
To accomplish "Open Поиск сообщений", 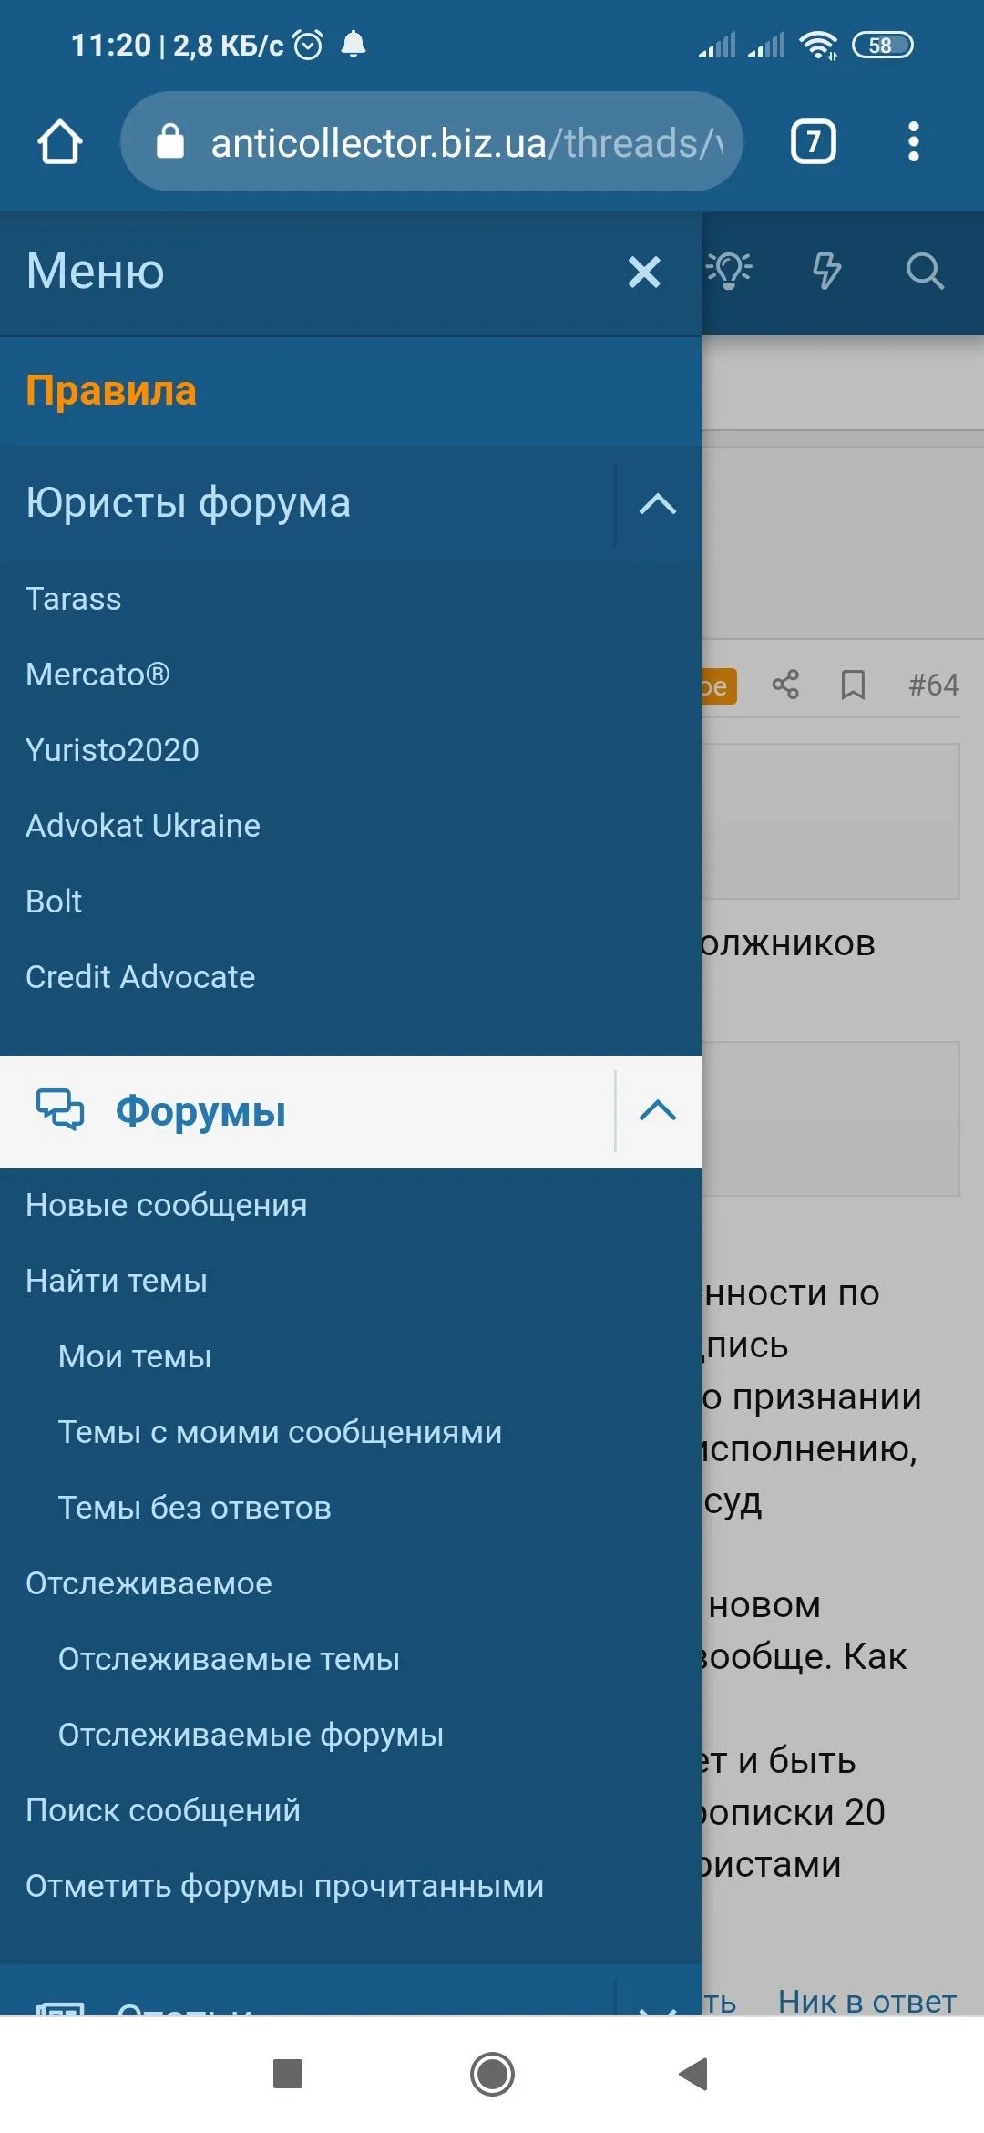I will (163, 1810).
